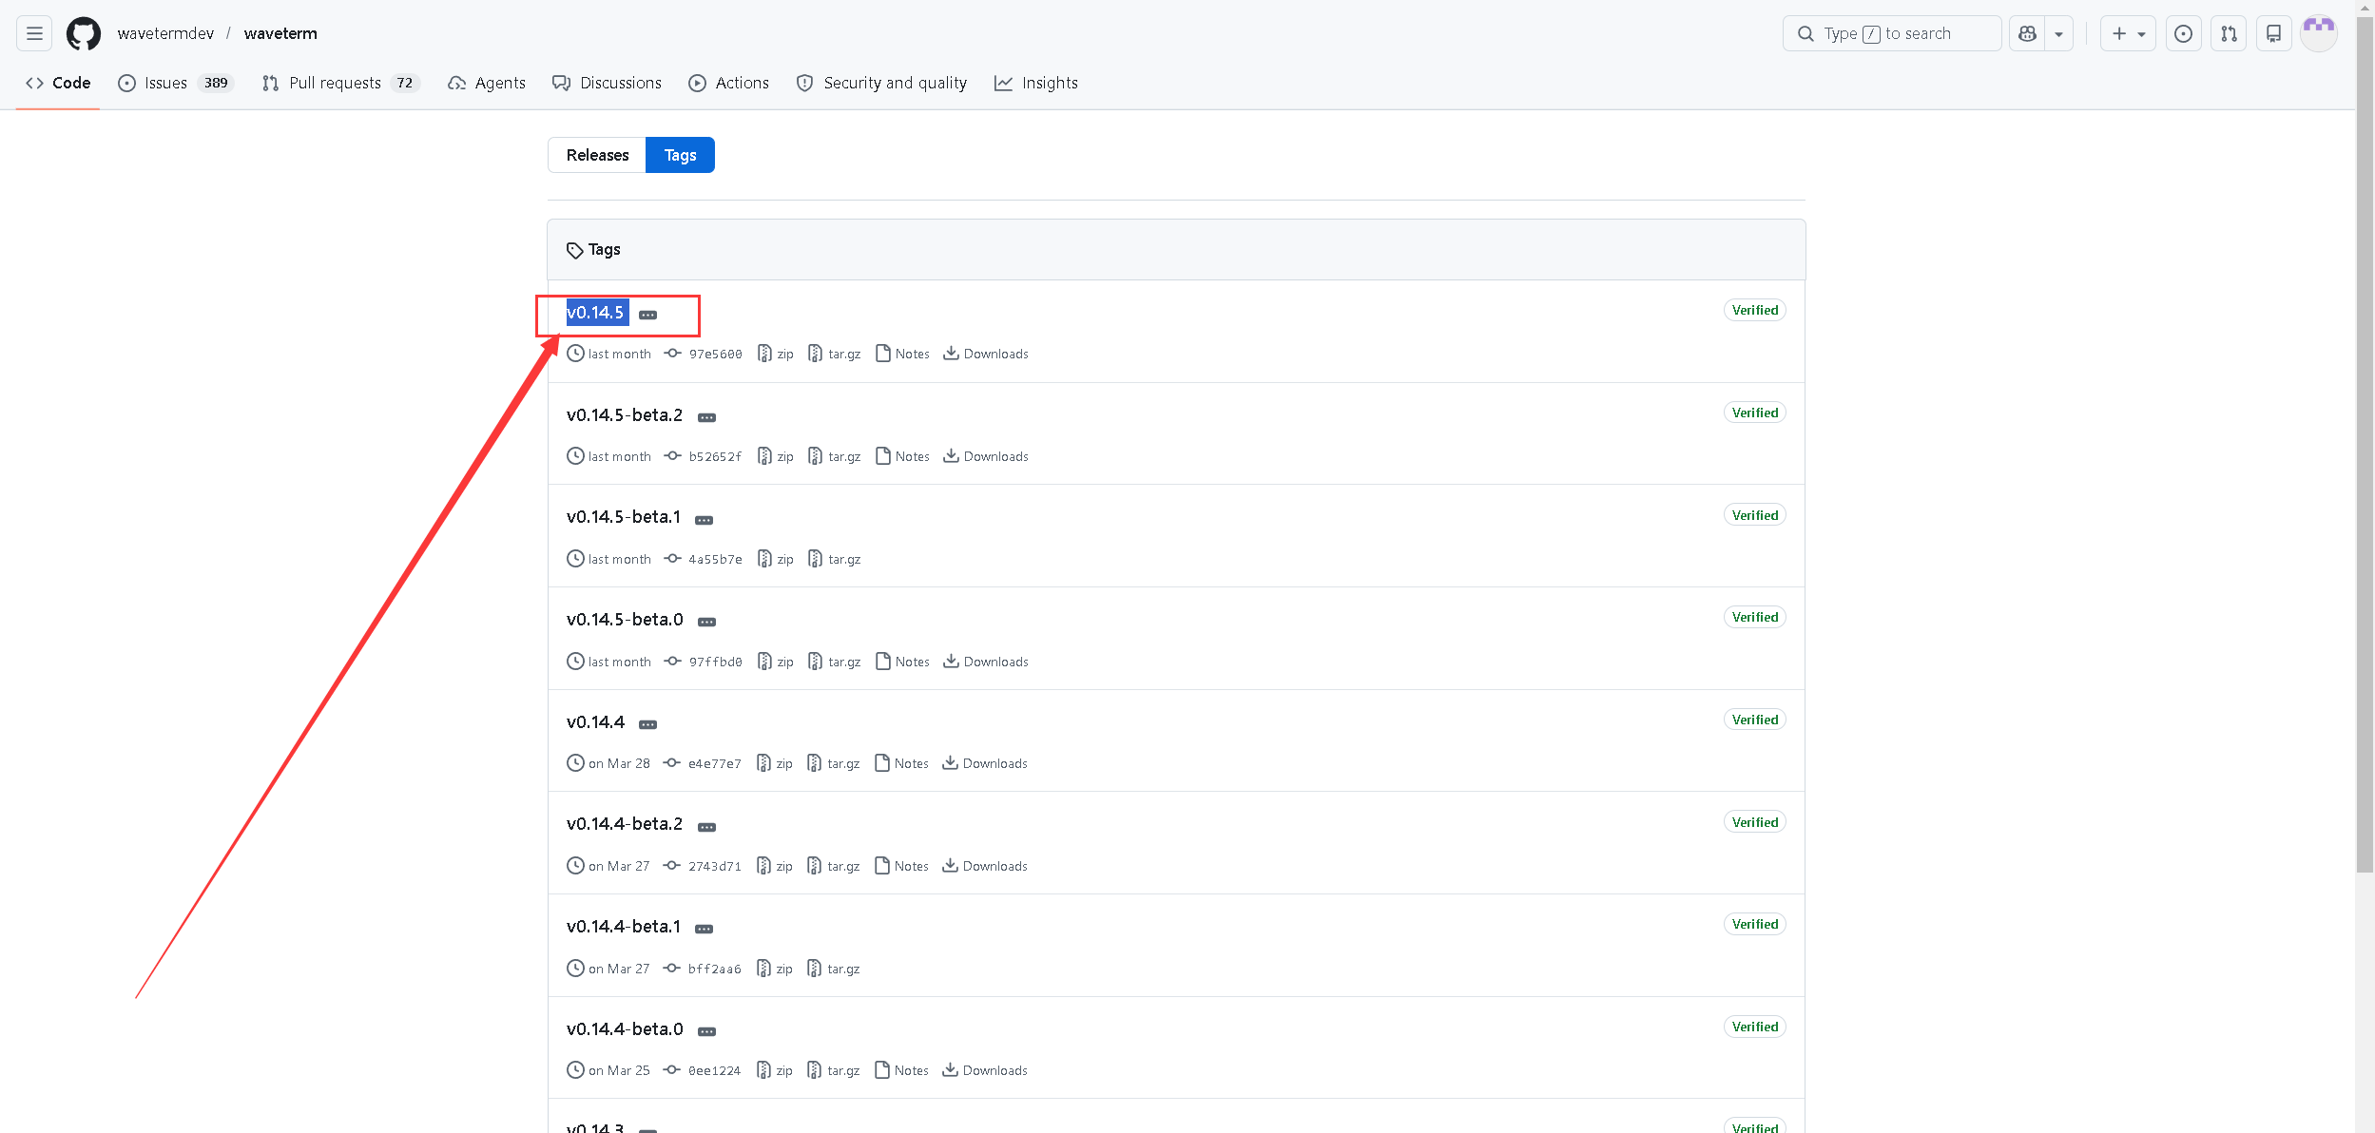
Task: Download tar.gz for v0.14.5
Action: click(x=835, y=354)
